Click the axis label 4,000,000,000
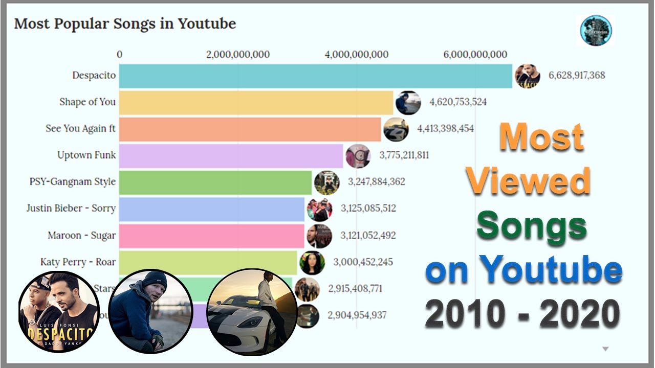 click(x=357, y=55)
